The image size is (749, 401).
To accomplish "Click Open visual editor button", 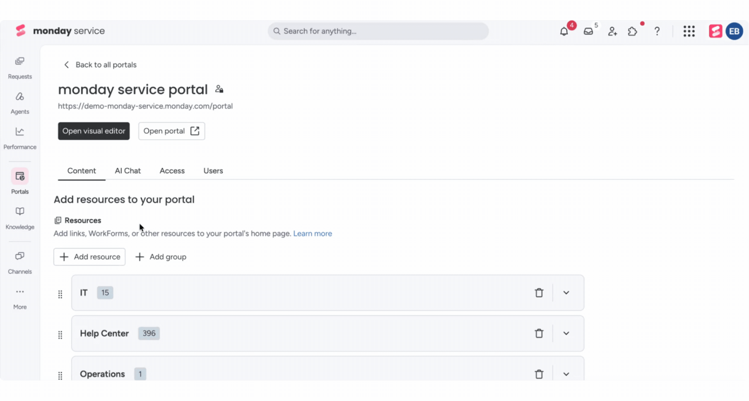I will coord(94,131).
